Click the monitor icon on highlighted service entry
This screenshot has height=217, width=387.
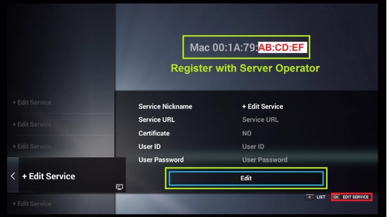tap(119, 187)
